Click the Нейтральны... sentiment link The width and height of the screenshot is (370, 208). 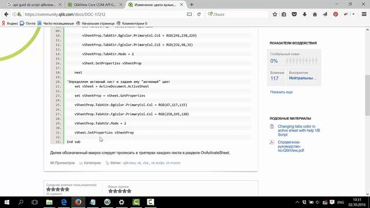point(302,78)
